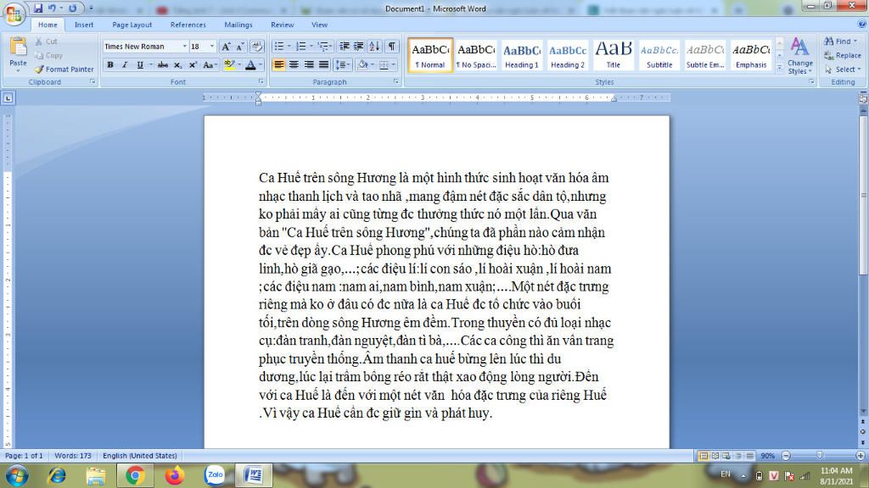Redo action in Quick Access toolbar
Image resolution: width=869 pixels, height=488 pixels.
click(x=73, y=8)
